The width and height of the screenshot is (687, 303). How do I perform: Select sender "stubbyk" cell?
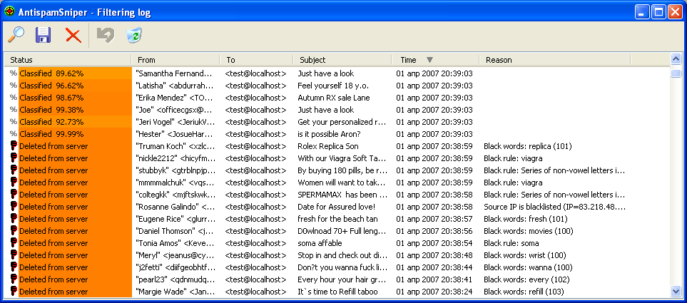(x=175, y=170)
